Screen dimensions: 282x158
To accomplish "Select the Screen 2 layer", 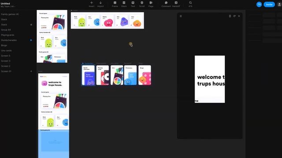I will coord(6,66).
